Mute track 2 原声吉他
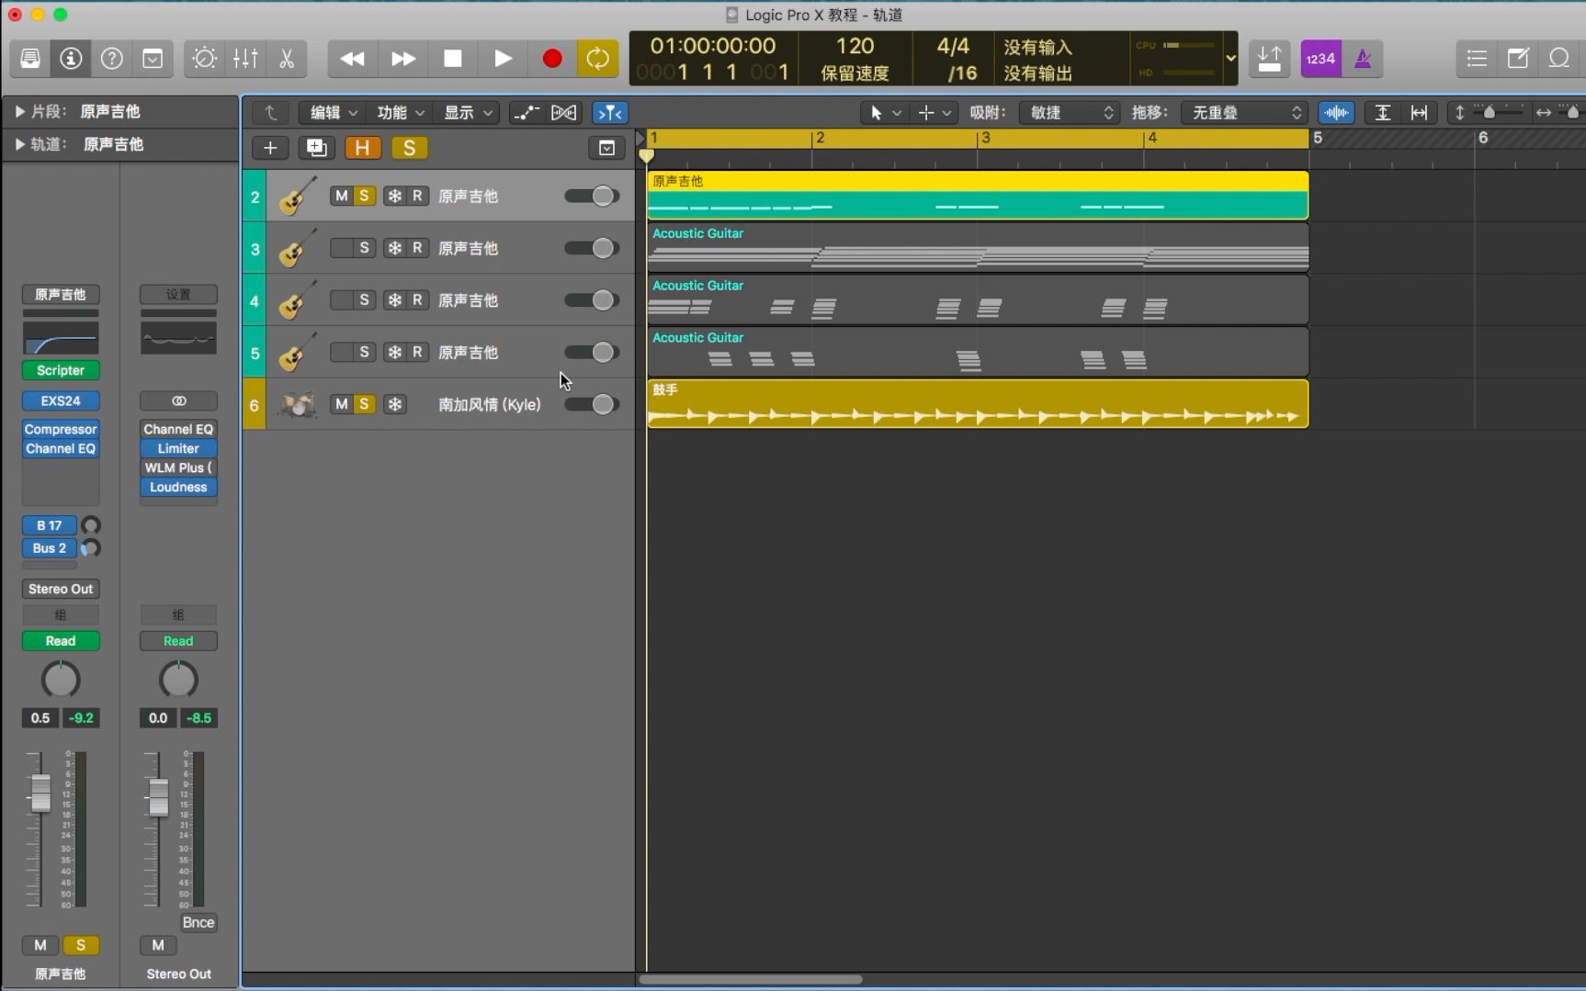The image size is (1586, 991). pos(340,195)
